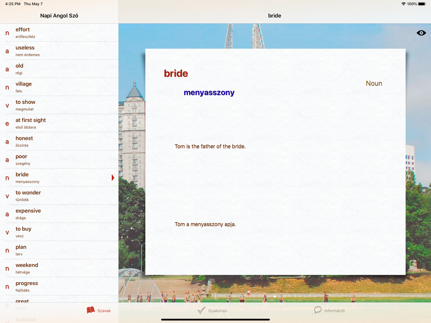This screenshot has width=431, height=323.
Task: Click the 'e' expression marker beside at first sight
Action: (7, 124)
